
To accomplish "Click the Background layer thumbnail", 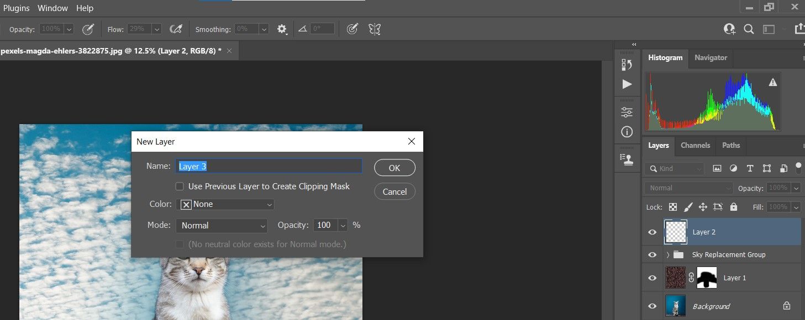I will click(675, 306).
